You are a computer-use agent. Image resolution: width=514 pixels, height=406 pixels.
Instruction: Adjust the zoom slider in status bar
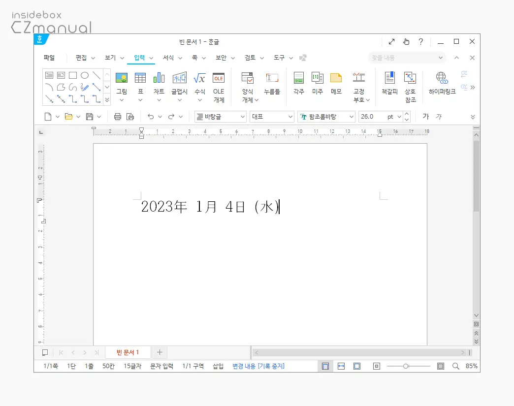(406, 366)
